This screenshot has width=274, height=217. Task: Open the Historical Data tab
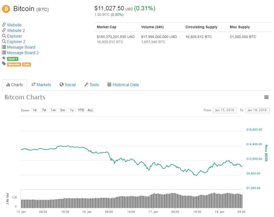tap(126, 84)
